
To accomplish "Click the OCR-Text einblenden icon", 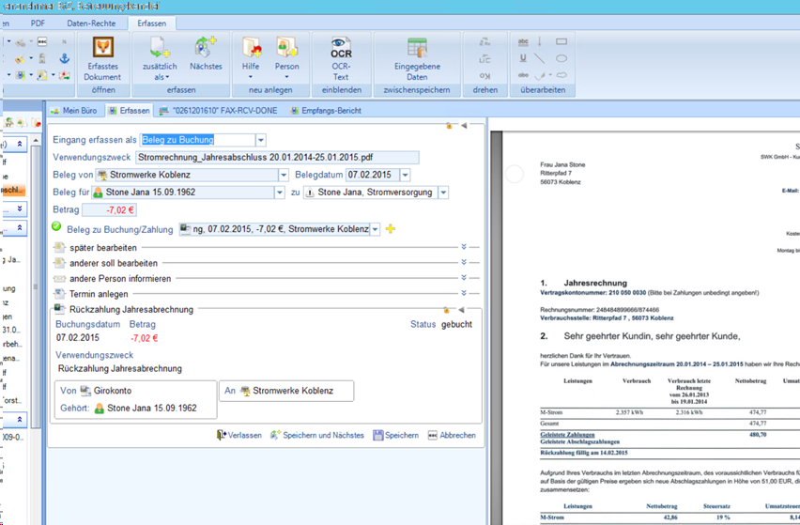I will (341, 58).
